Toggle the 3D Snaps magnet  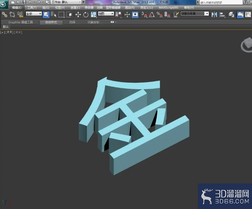(144, 15)
